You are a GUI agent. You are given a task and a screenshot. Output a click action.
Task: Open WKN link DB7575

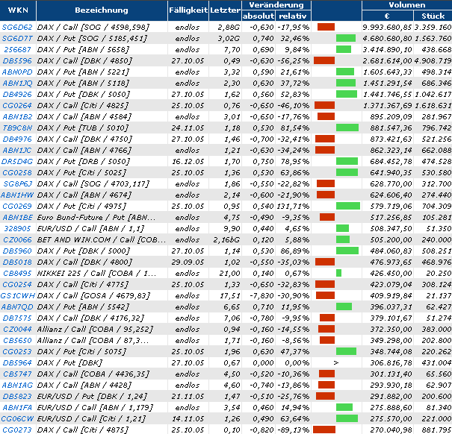pos(17,318)
